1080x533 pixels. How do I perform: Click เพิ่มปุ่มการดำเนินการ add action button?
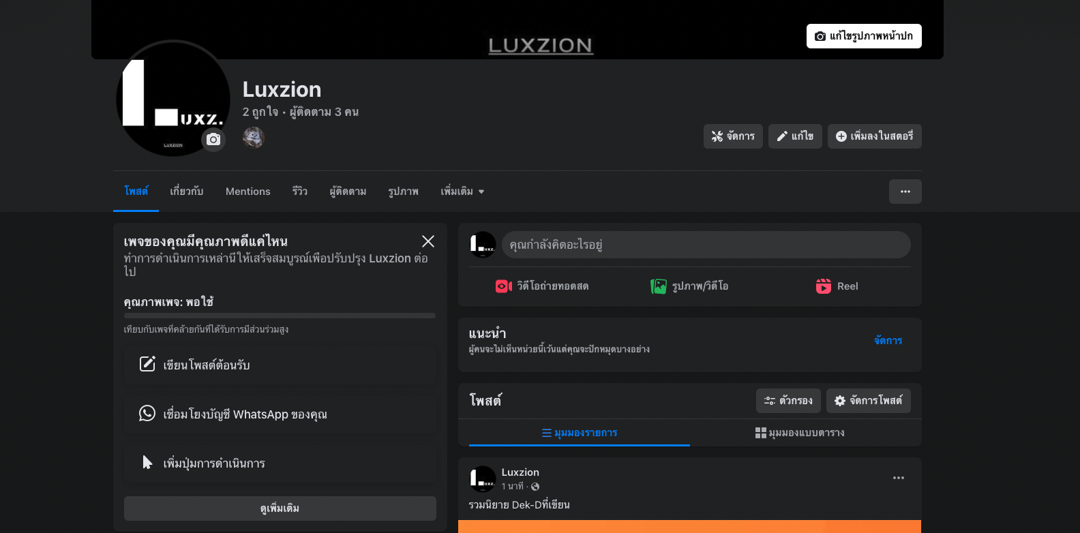(x=280, y=463)
